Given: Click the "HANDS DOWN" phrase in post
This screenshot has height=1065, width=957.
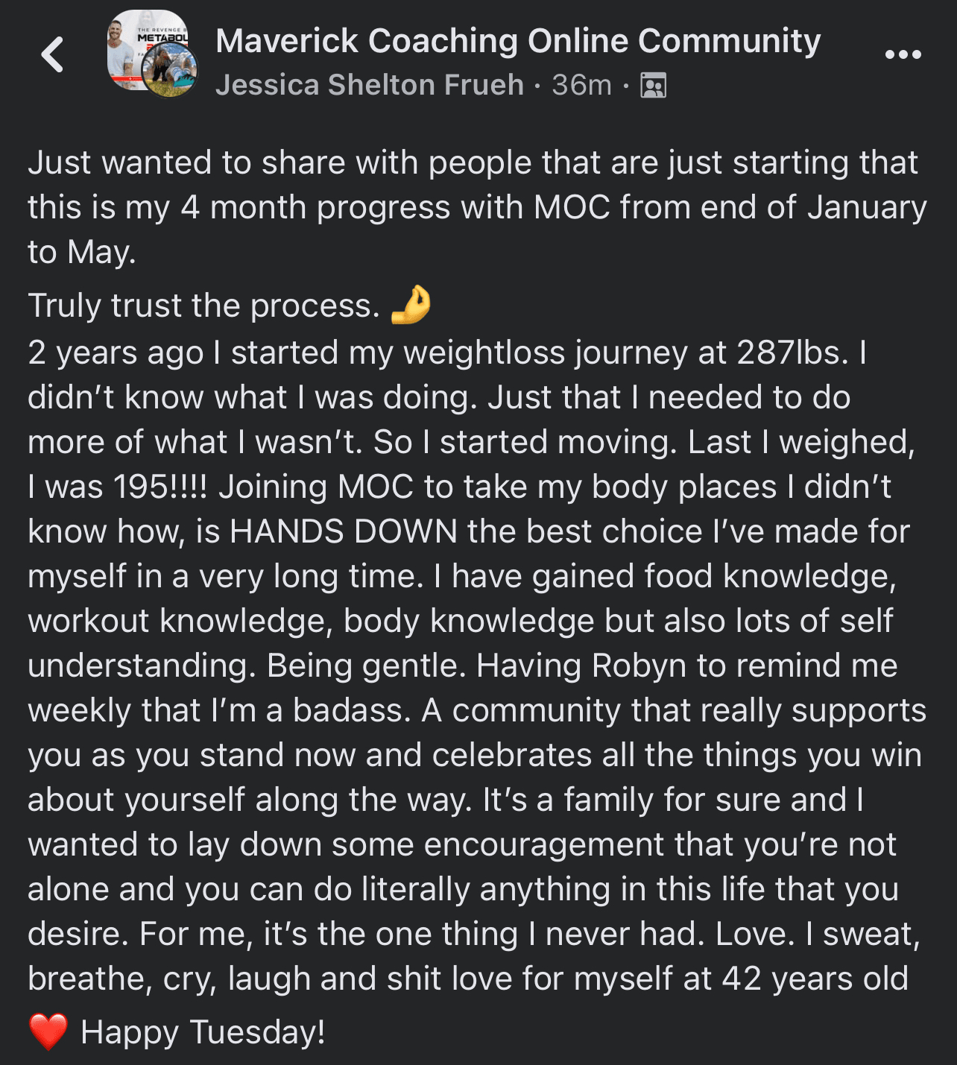Looking at the screenshot, I should tap(343, 531).
